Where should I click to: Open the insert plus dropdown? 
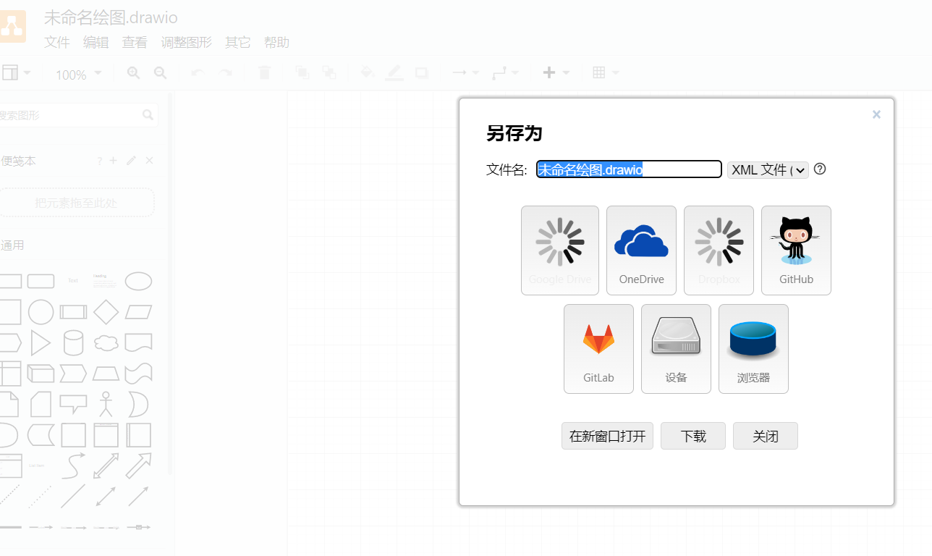(556, 72)
